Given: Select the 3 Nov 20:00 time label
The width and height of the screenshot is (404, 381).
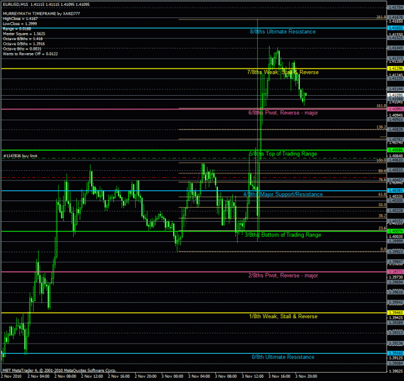Looking at the screenshot, I should coord(306,376).
